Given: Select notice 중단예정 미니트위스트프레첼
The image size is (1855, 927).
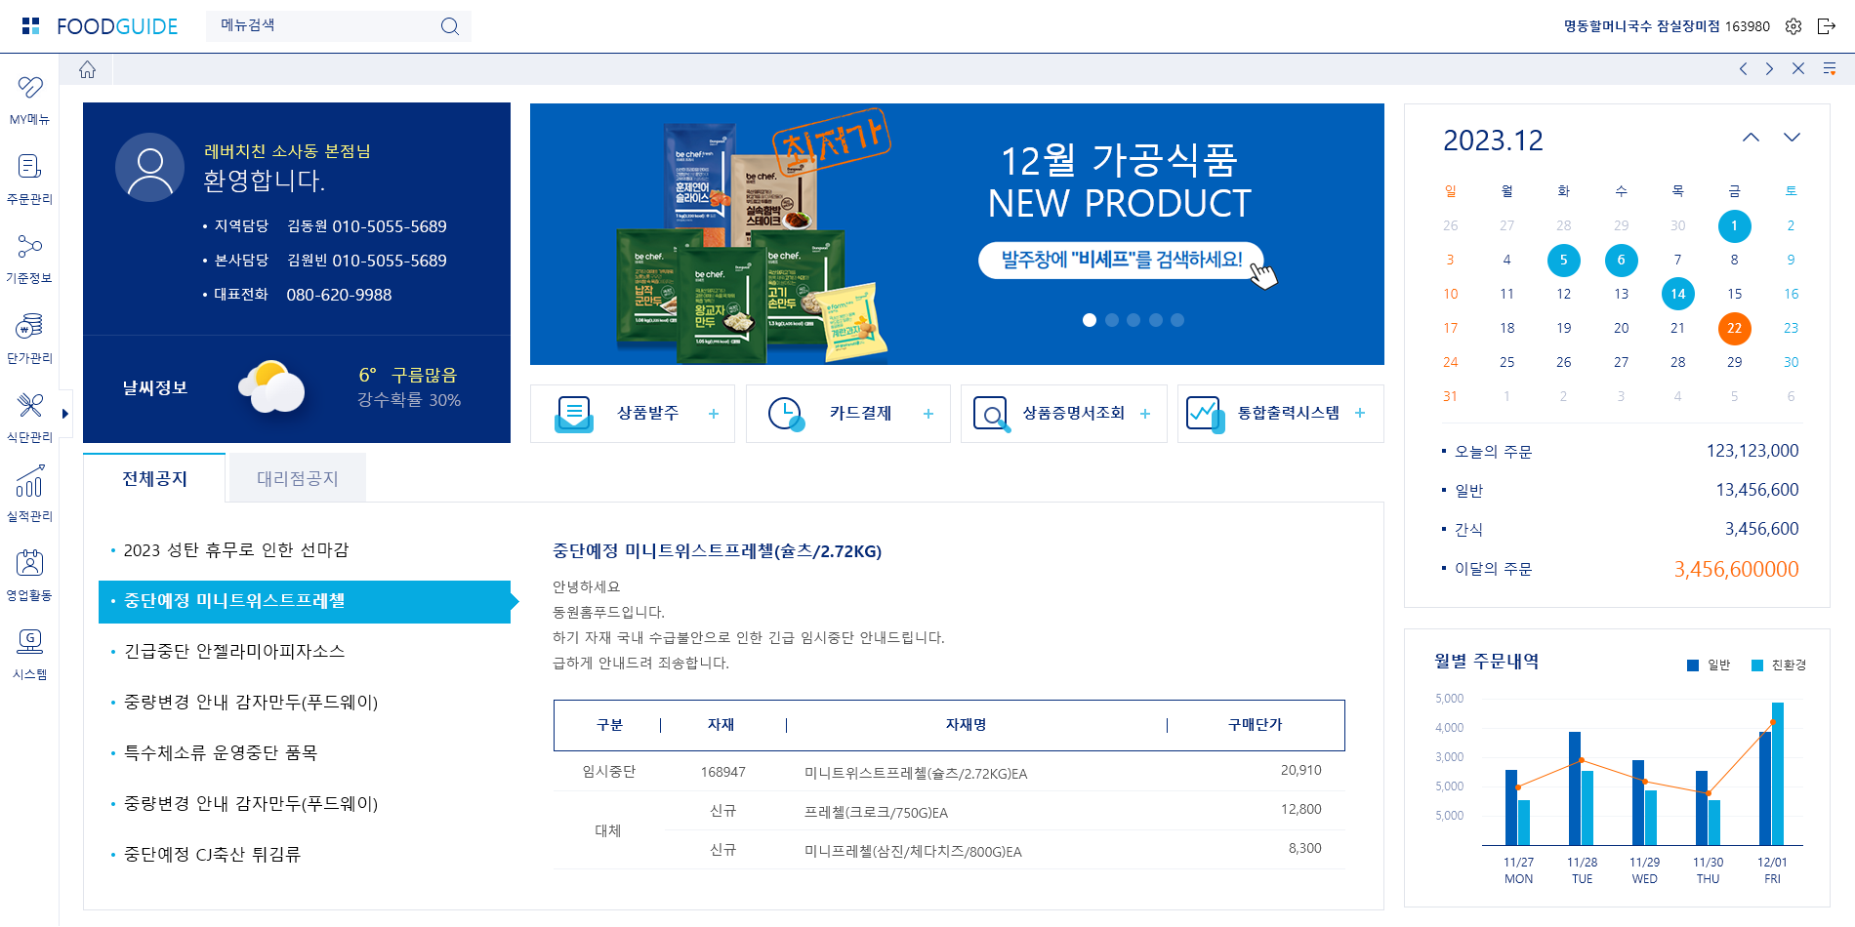Looking at the screenshot, I should 305,601.
